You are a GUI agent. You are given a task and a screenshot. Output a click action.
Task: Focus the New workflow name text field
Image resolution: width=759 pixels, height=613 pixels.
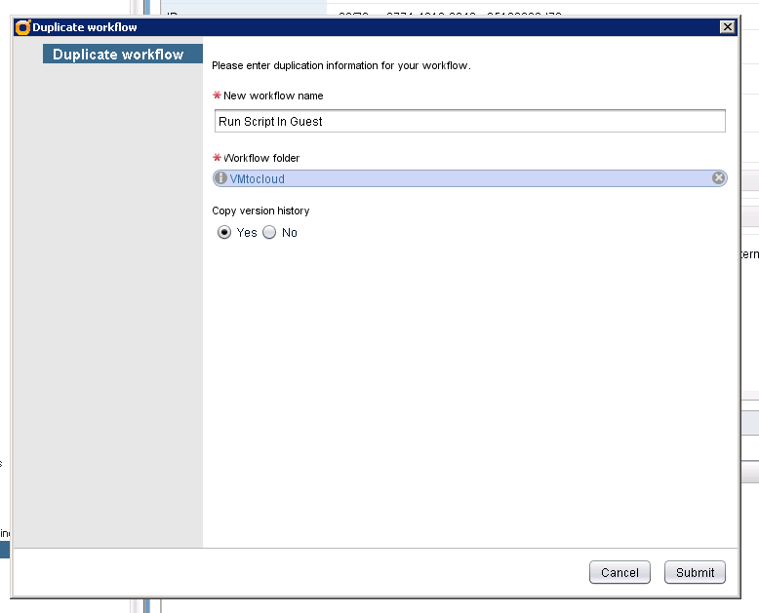[469, 121]
